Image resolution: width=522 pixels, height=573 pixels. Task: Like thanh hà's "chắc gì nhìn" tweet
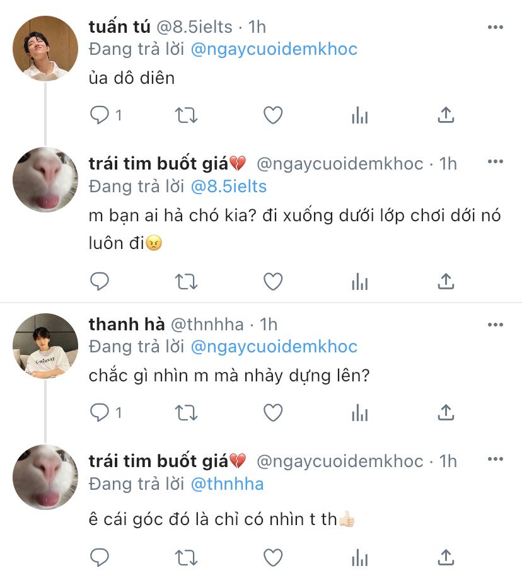click(x=272, y=413)
